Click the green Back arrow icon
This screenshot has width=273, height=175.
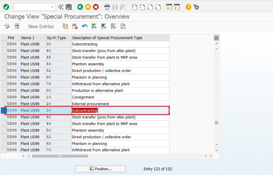click(80, 7)
